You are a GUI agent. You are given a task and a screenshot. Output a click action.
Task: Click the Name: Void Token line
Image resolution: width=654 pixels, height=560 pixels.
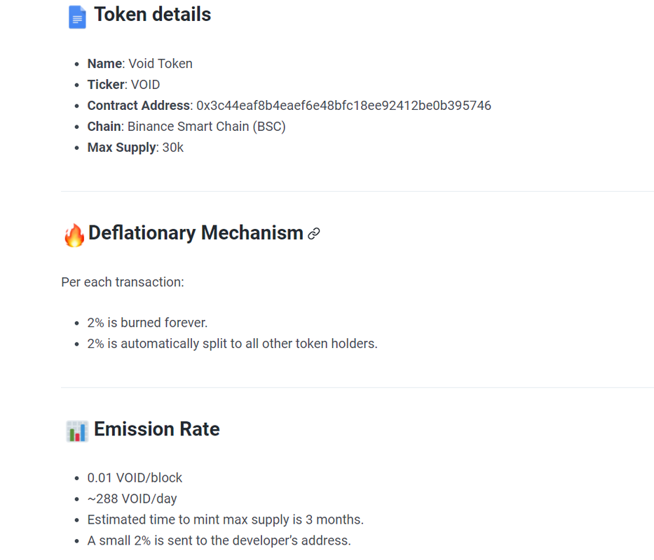(139, 64)
